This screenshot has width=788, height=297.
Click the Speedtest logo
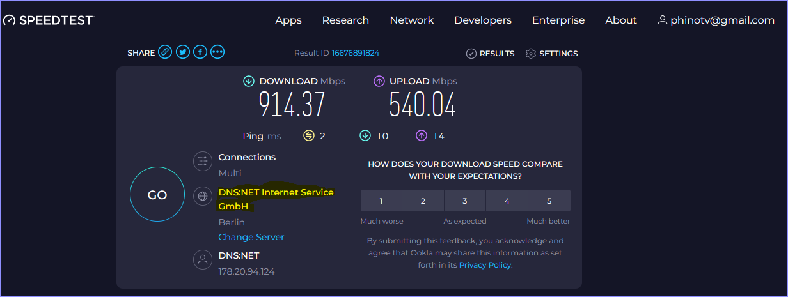click(48, 20)
